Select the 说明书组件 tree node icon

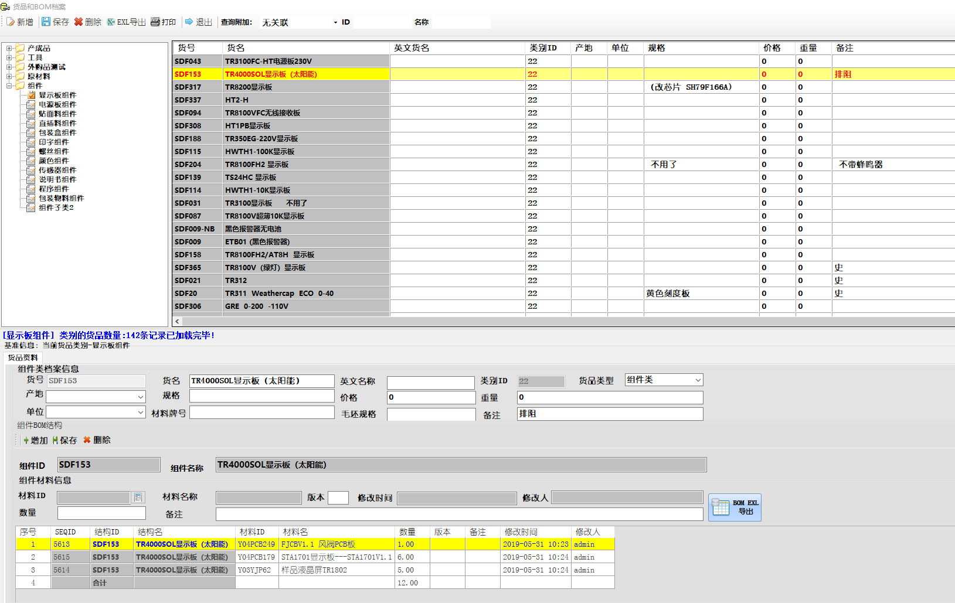pyautogui.click(x=32, y=179)
